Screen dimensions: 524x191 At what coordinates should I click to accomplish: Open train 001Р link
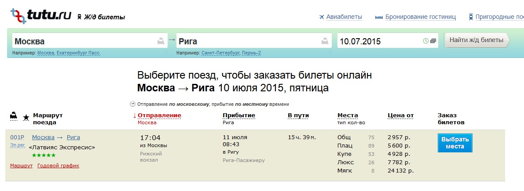tap(17, 137)
